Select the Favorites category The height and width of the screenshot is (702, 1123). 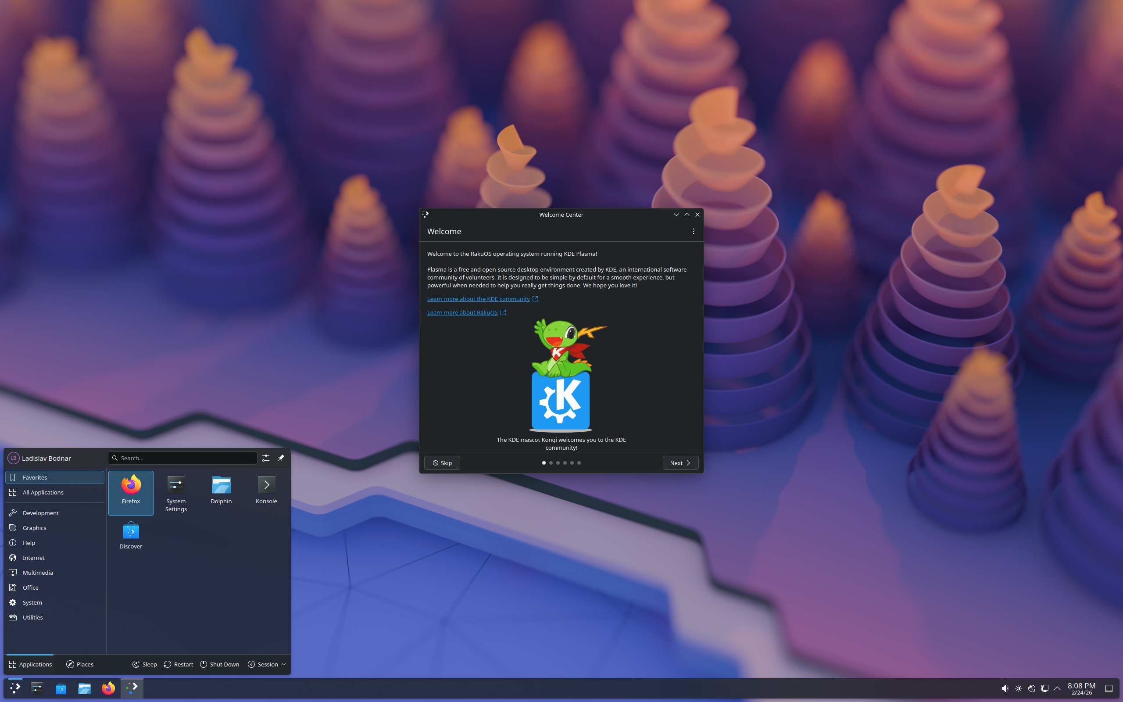[55, 477]
